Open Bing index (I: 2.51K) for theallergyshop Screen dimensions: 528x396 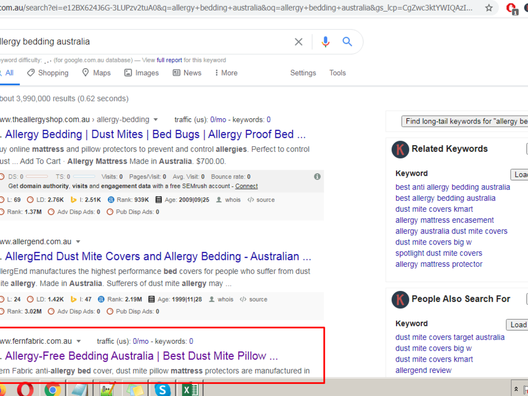86,200
